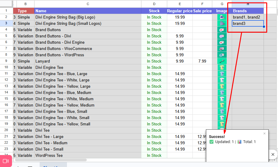Select In Stock cell for Brand Buttons - WordPress
The height and width of the screenshot is (167, 278).
point(154,55)
